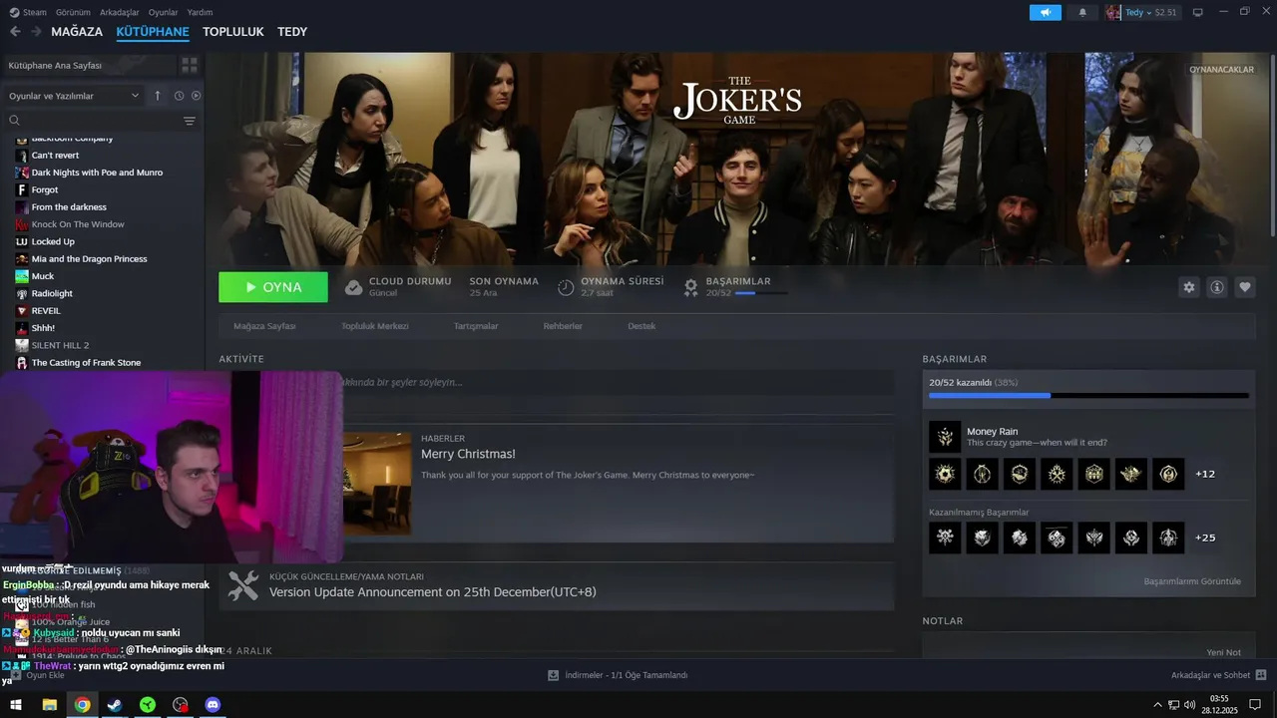Open the notifications bell
The image size is (1277, 718).
click(x=1082, y=12)
